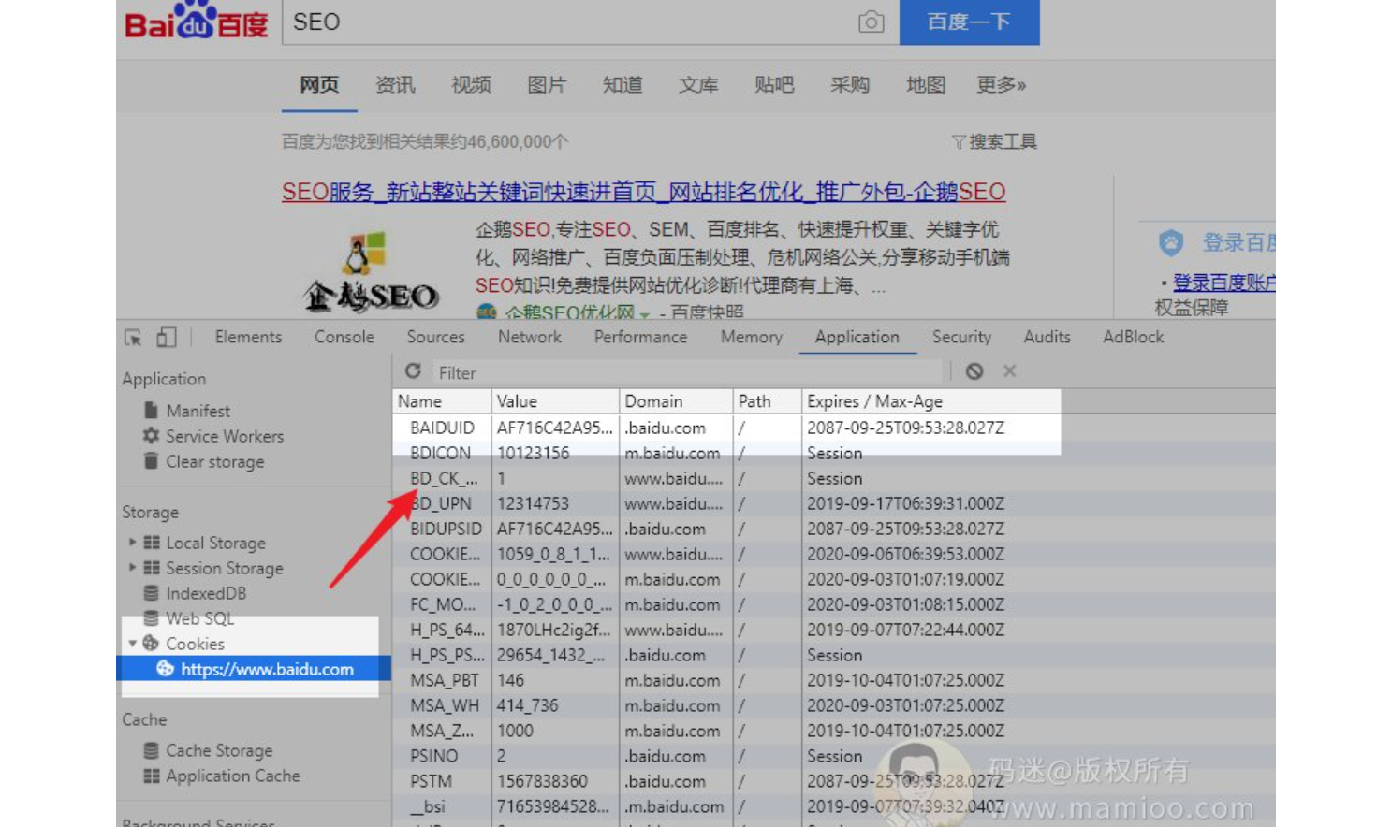This screenshot has height=827, width=1377.
Task: Select the Application tab
Action: coord(857,337)
